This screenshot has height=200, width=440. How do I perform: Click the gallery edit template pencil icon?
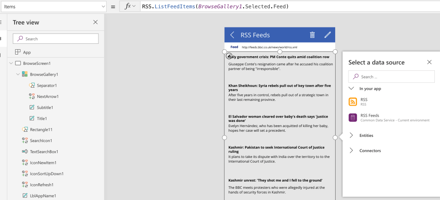(x=229, y=56)
